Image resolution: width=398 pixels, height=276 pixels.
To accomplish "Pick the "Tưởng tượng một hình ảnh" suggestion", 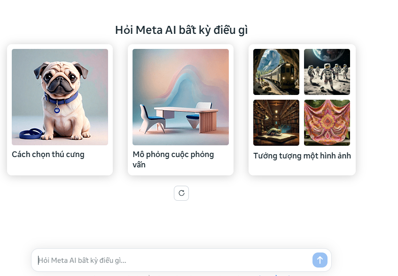I will (302, 156).
